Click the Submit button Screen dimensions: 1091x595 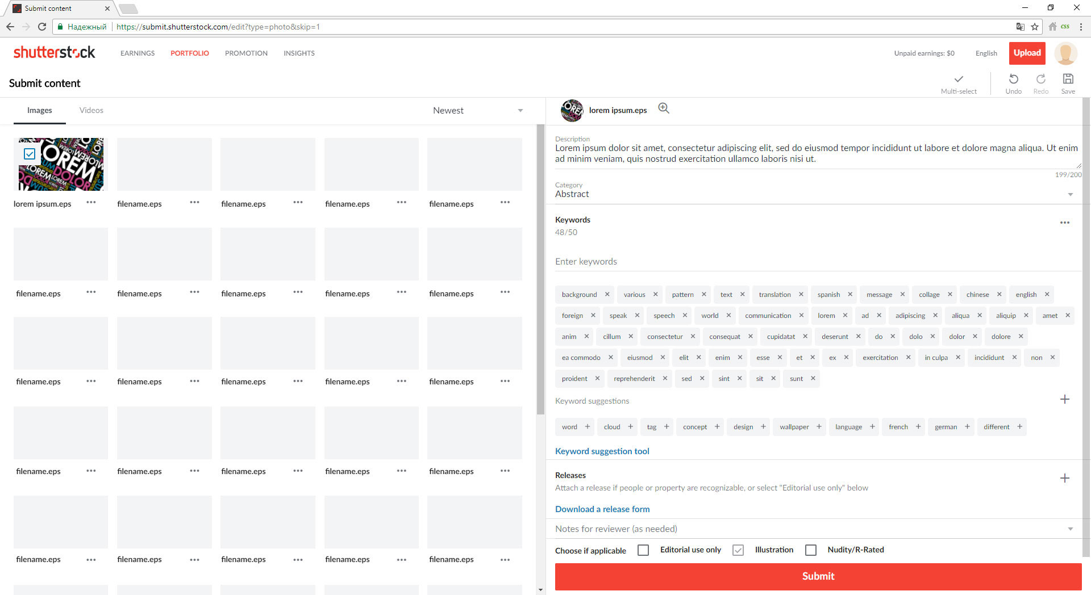pos(818,576)
